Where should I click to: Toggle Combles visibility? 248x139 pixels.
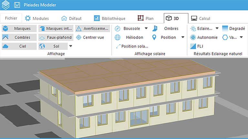[18, 37]
